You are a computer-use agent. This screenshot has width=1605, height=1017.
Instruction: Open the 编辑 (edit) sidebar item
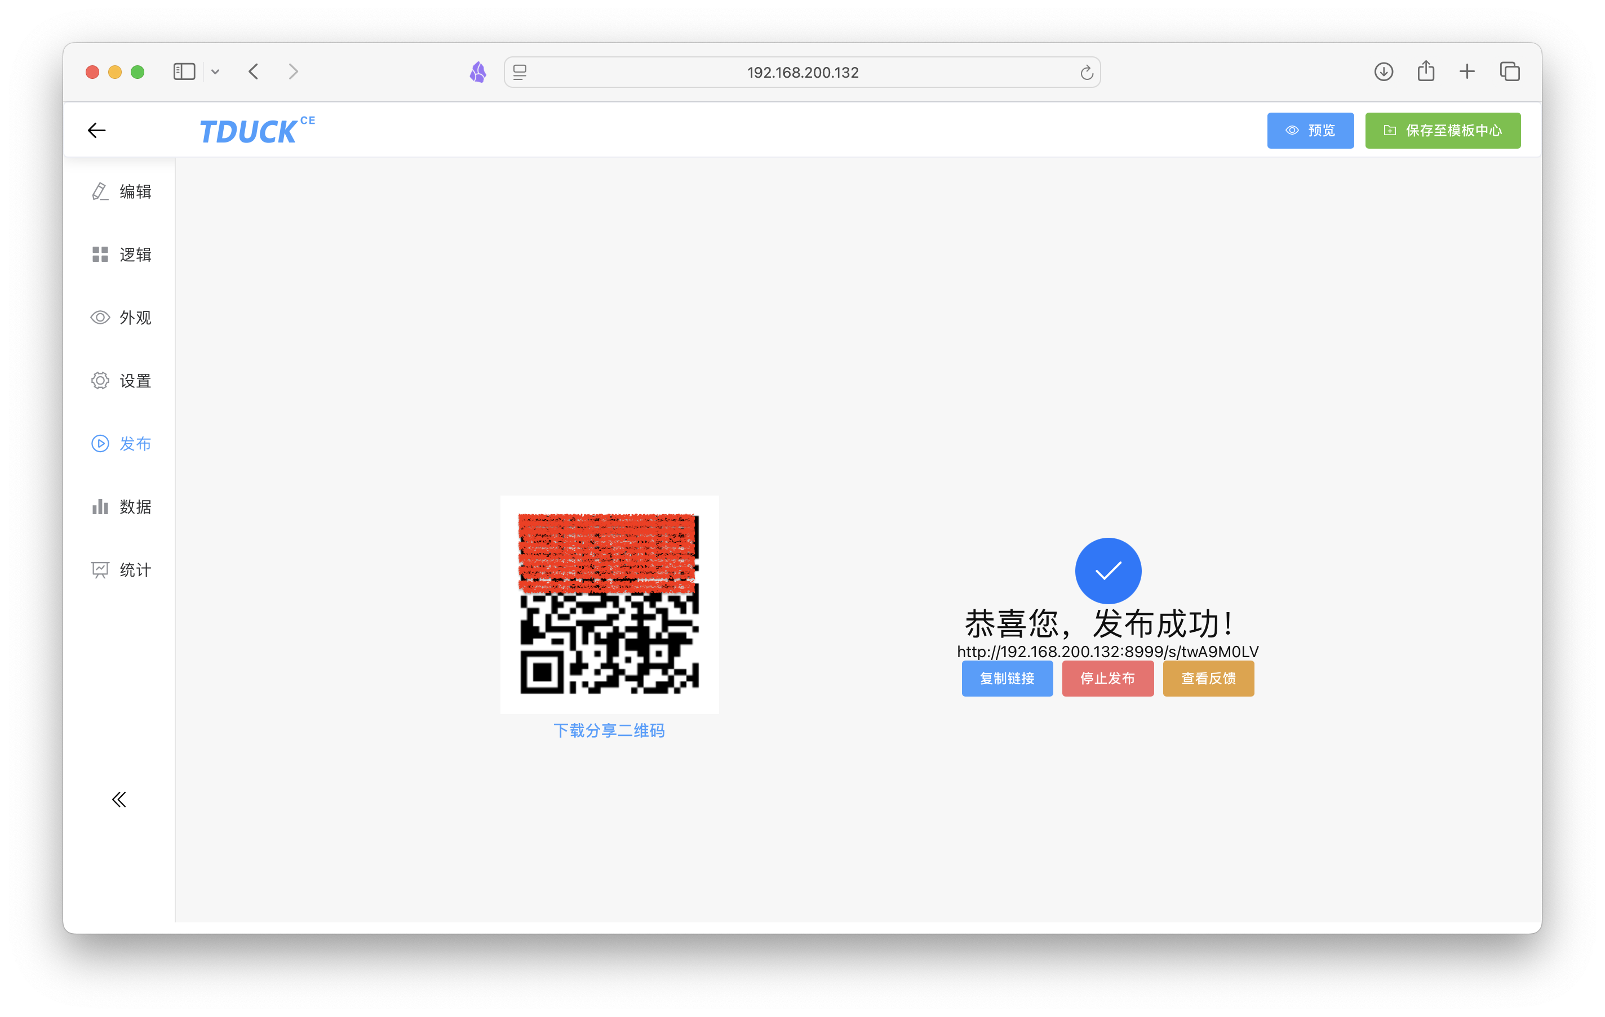(121, 192)
